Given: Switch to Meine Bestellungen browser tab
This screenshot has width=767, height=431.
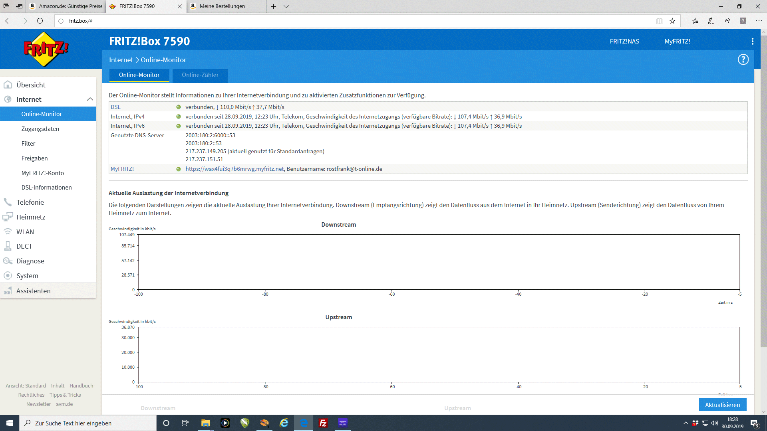Looking at the screenshot, I should (227, 6).
